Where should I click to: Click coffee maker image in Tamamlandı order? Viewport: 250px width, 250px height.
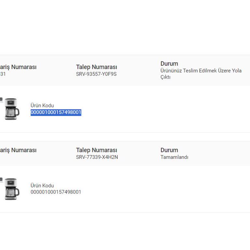12,189
